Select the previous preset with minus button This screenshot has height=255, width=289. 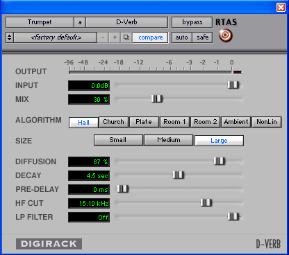tap(103, 37)
